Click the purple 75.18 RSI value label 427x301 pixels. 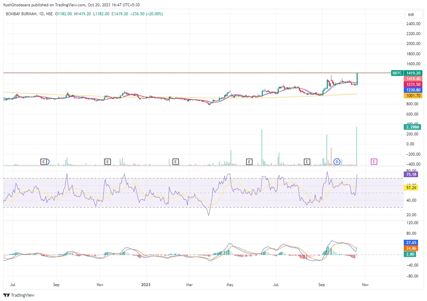411,175
